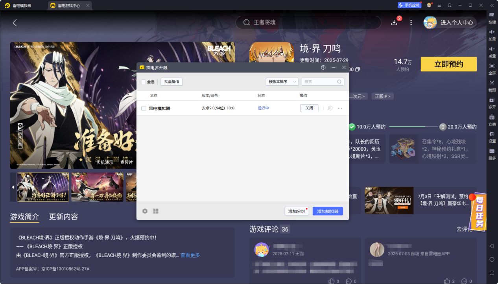Click the window-shrink icon in the title bar
Screen dimensions: 498x284
450,5
